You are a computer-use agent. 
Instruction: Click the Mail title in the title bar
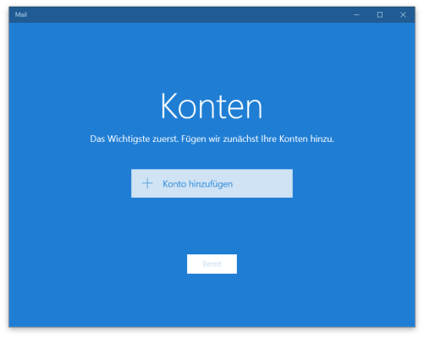pyautogui.click(x=21, y=14)
